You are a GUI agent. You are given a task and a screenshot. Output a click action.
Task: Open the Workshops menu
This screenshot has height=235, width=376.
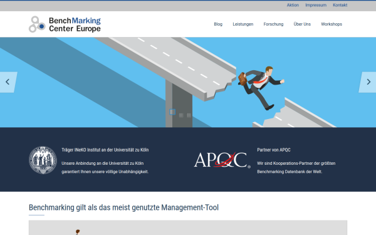tap(332, 24)
